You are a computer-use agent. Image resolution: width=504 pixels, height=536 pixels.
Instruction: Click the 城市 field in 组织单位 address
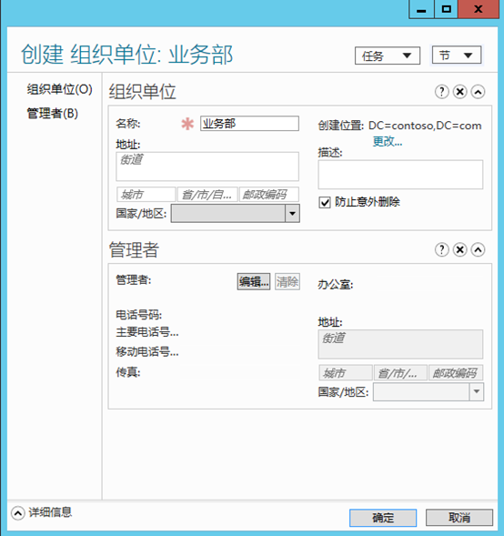click(x=146, y=195)
